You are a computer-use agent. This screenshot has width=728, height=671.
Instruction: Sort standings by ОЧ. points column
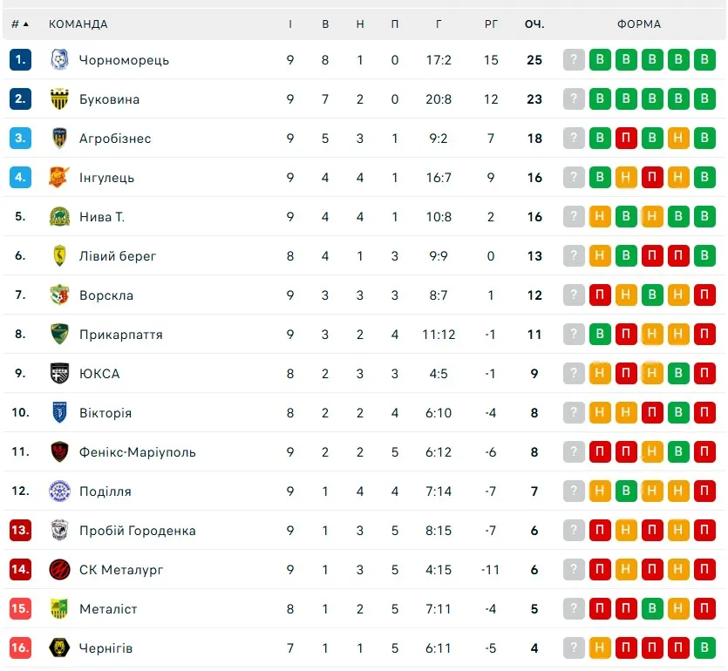click(534, 24)
